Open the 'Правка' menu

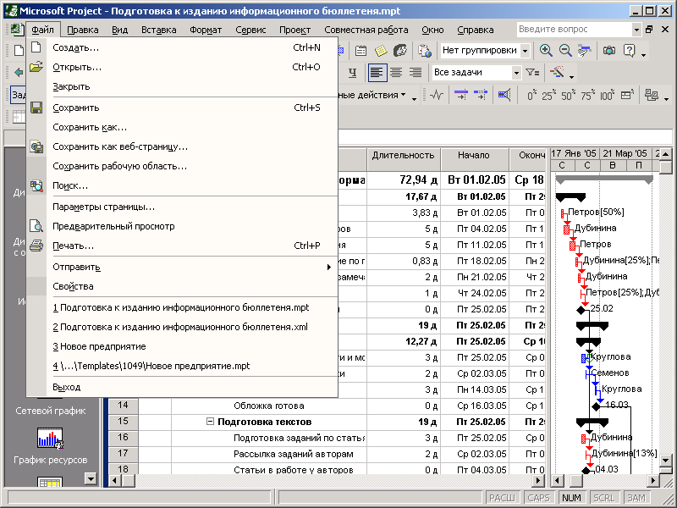click(82, 30)
